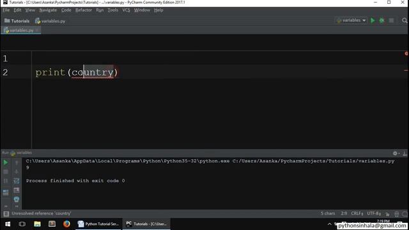The image size is (409, 230).
Task: Click 'Unresolved reference' status message
Action: click(41, 213)
